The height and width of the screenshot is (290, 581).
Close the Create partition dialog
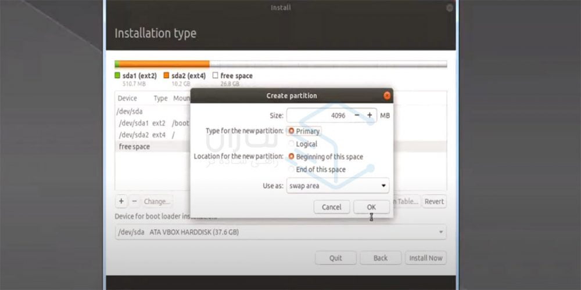coord(387,96)
